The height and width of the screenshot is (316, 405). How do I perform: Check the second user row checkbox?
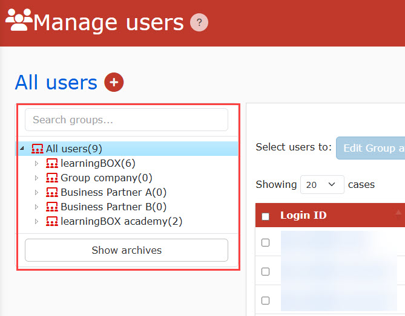click(265, 271)
